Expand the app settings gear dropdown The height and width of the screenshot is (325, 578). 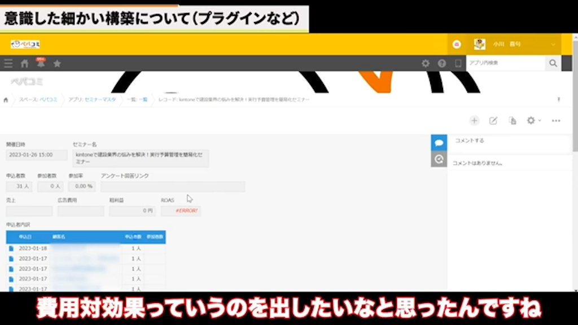[533, 121]
